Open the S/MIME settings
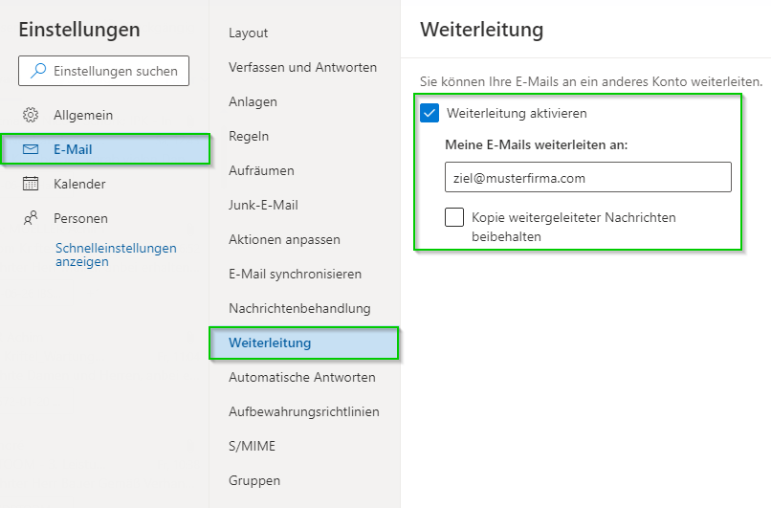The height and width of the screenshot is (508, 771). click(252, 446)
